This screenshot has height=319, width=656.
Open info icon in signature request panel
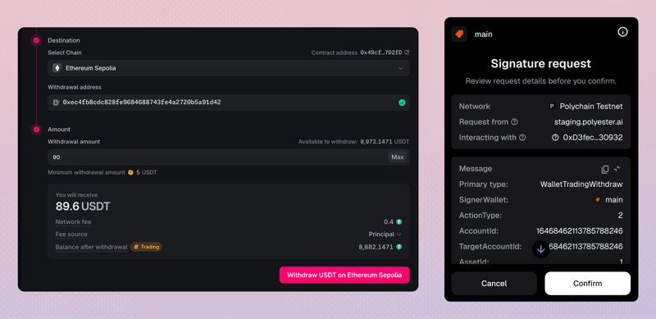tap(622, 32)
